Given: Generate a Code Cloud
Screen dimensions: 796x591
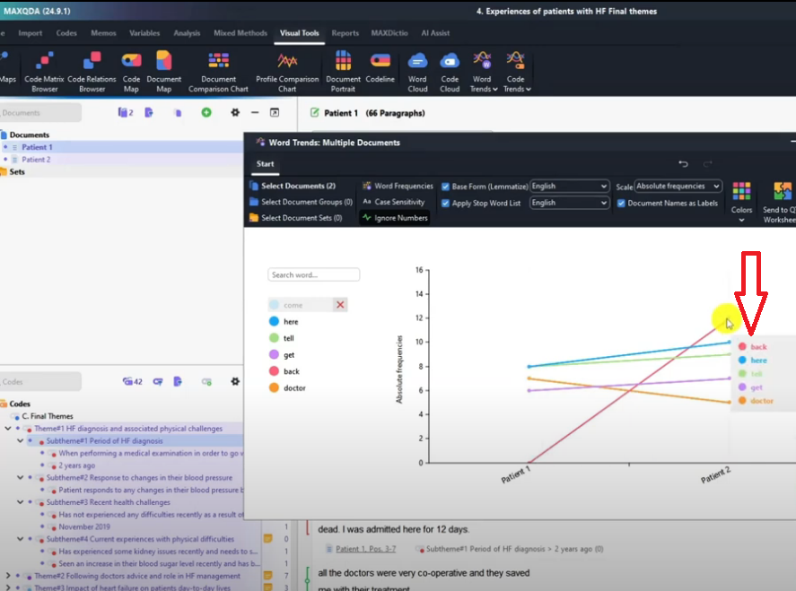Looking at the screenshot, I should [450, 72].
